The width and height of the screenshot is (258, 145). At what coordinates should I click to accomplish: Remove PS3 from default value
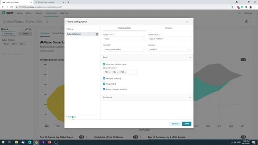[x=110, y=72]
